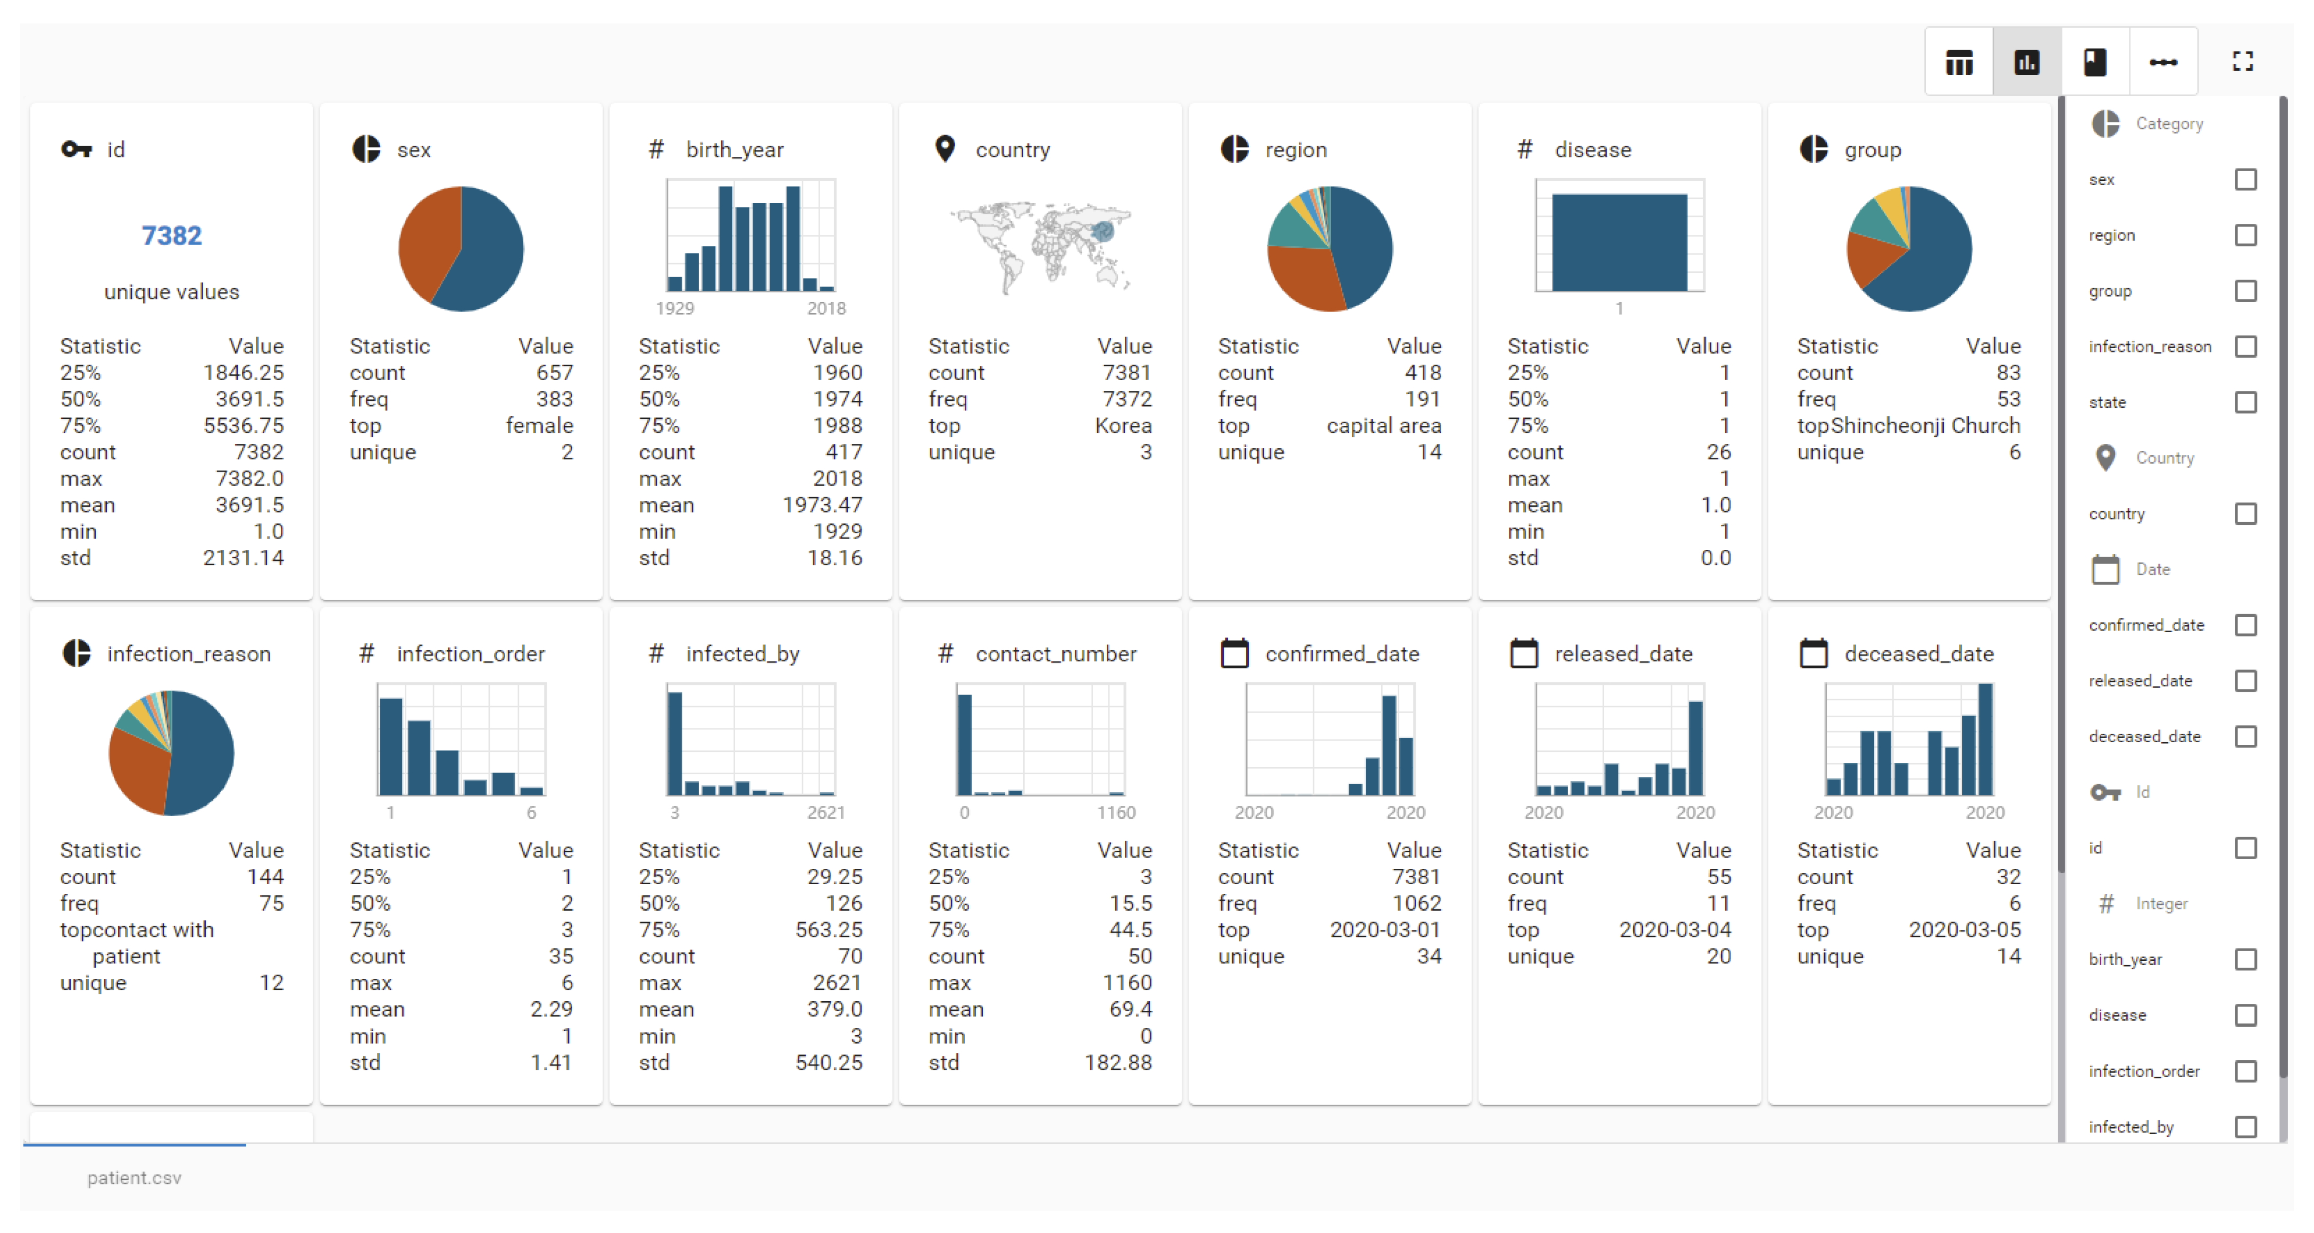Image resolution: width=2314 pixels, height=1233 pixels.
Task: Toggle the birth_year checkbox
Action: tap(2245, 959)
